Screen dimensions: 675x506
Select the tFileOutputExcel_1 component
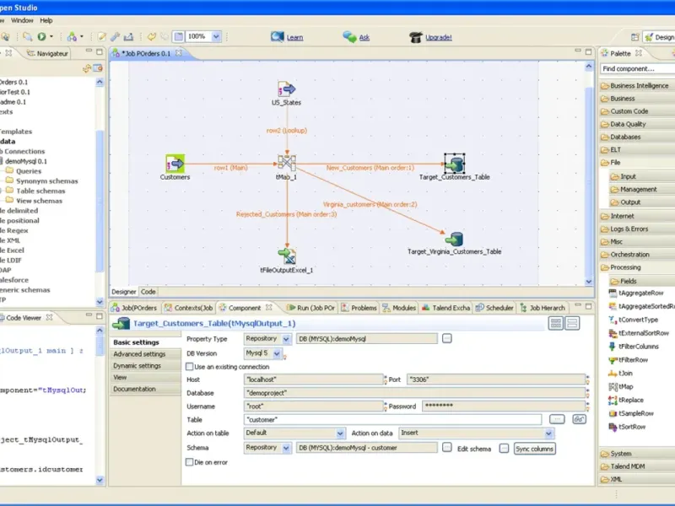(x=287, y=256)
